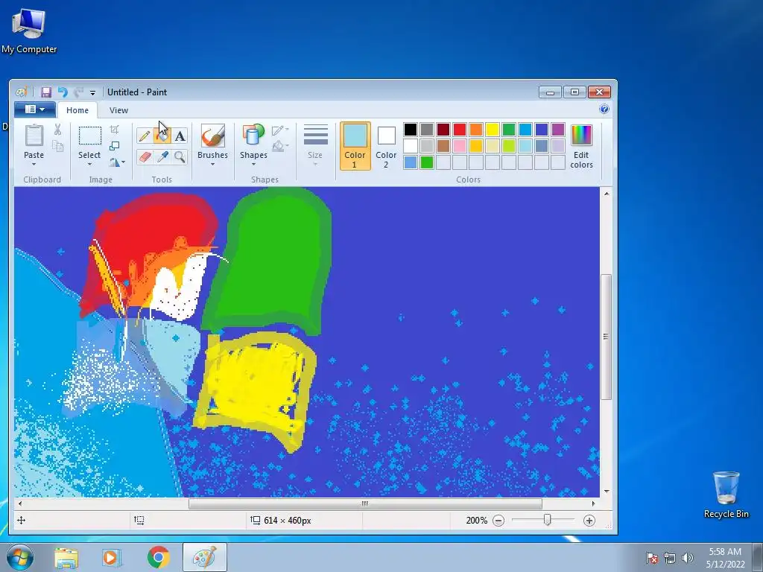Viewport: 763px width, 572px height.
Task: Switch to the View ribbon tab
Action: tap(118, 110)
